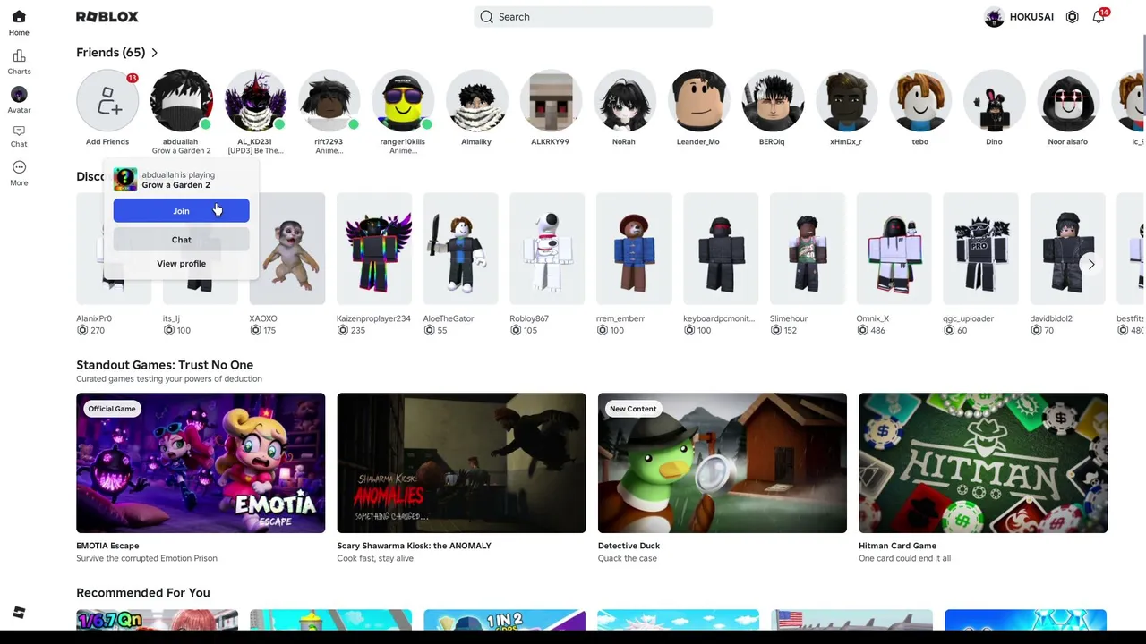1146x644 pixels.
Task: Open the Avatar editor in the sidebar
Action: (19, 100)
